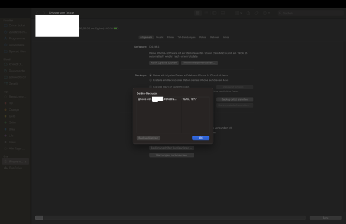Open Geteilt in sidebar
This screenshot has width=346, height=224.
tap(15, 83)
